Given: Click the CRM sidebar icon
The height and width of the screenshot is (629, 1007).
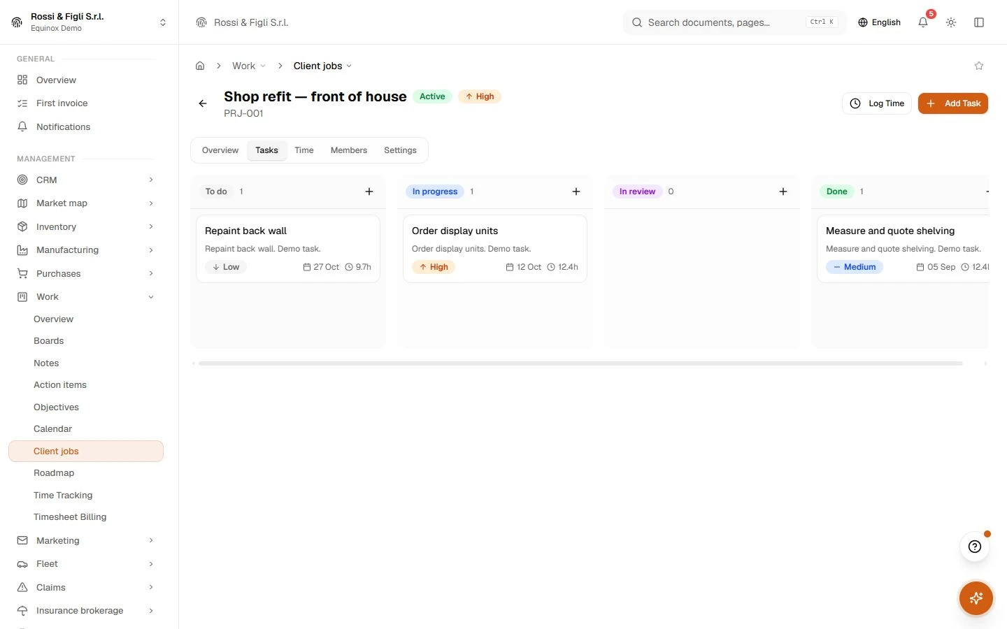Looking at the screenshot, I should point(22,180).
